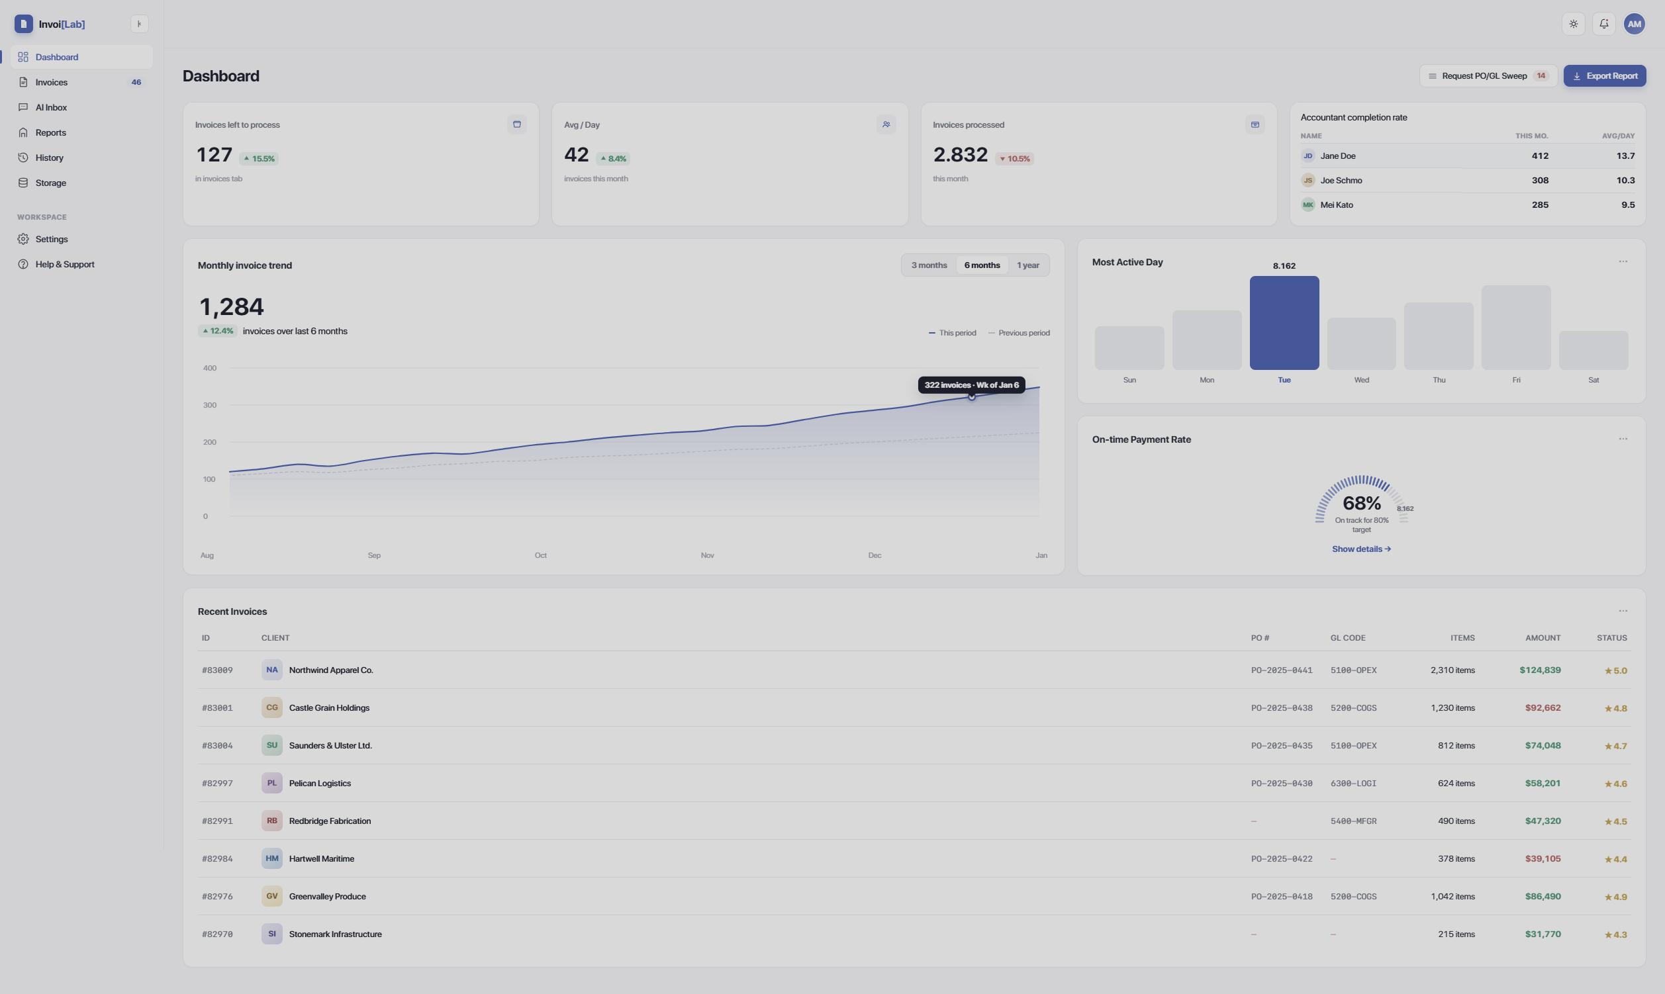Switch the trend range to 3 months

(929, 265)
